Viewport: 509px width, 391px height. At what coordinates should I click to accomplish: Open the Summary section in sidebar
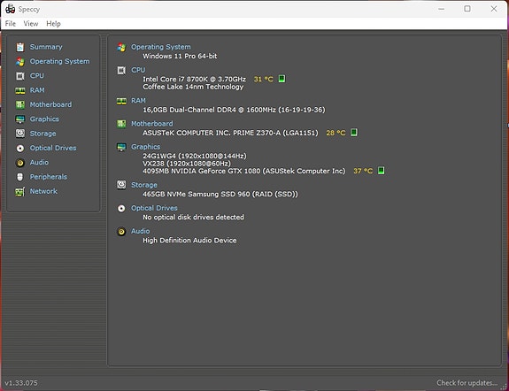46,47
